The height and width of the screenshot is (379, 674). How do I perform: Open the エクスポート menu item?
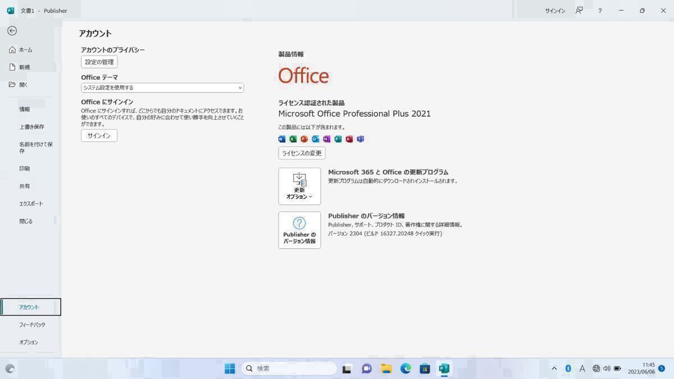(31, 204)
